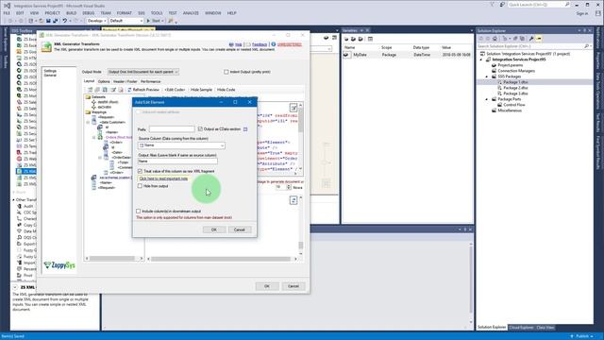Click Properties wrench icon in Solution Explorer
Viewport: 604px width, 340px height.
click(531, 39)
